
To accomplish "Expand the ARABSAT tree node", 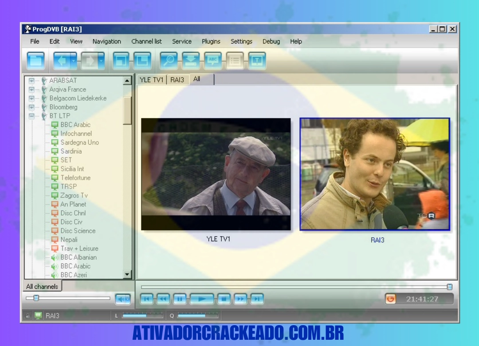I will click(x=31, y=81).
